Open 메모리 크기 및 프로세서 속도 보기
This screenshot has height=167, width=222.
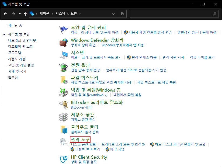click(96, 57)
